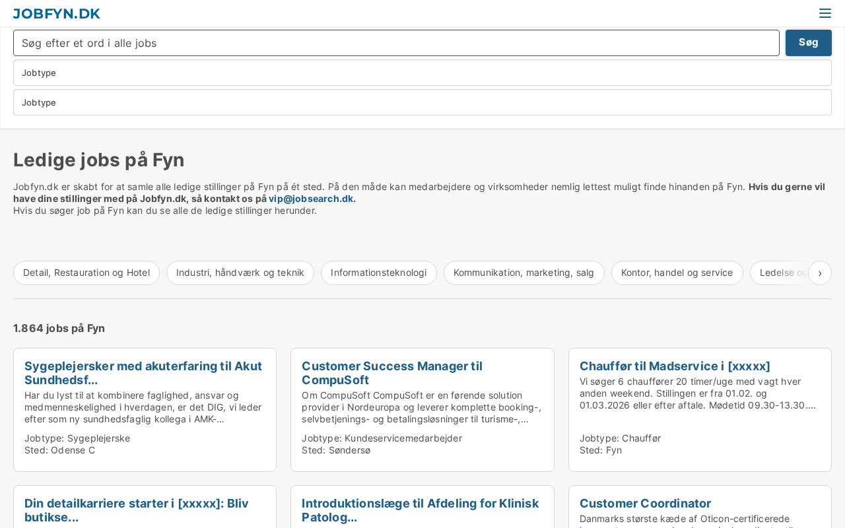Select Kommunikation, marketing, salg category
The image size is (845, 528).
coord(524,273)
